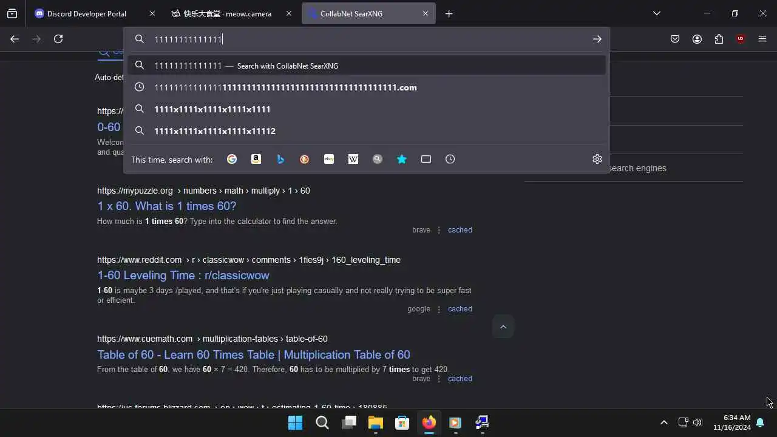Open Microsoft Store from taskbar
Viewport: 777px width, 437px height.
point(402,422)
